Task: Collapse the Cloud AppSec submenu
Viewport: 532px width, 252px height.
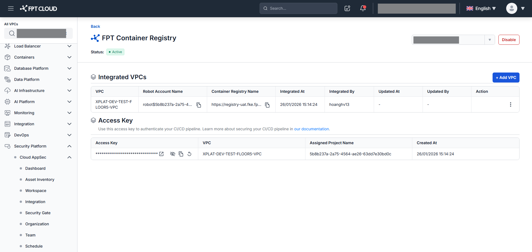Action: coord(69,157)
